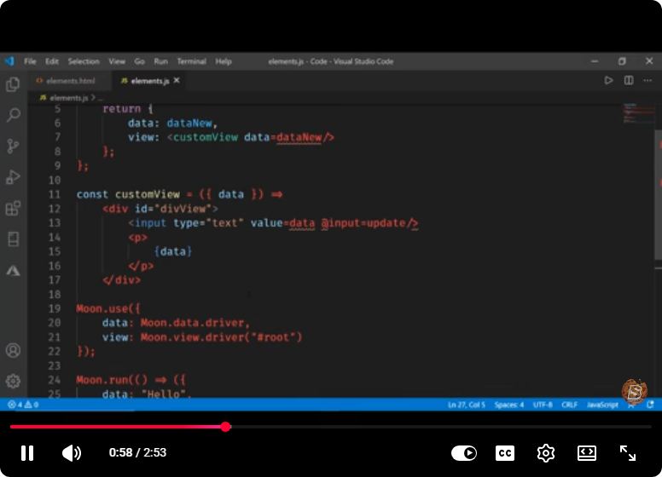
Task: Open the Go menu
Action: tap(139, 61)
